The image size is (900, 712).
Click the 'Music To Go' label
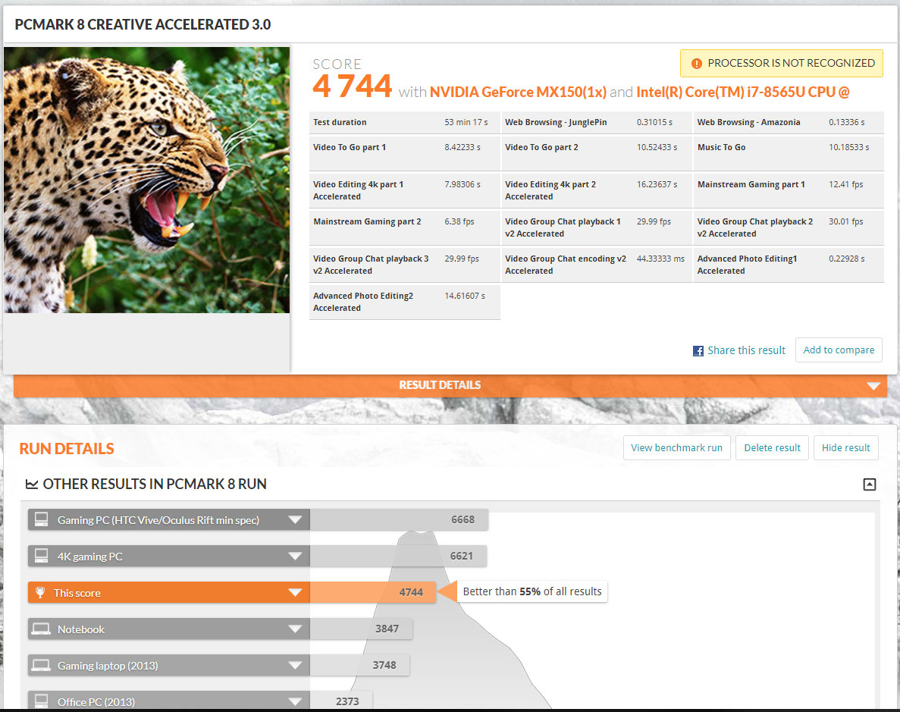[x=722, y=148]
